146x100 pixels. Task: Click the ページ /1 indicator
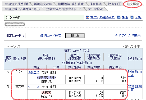[x=13, y=46]
